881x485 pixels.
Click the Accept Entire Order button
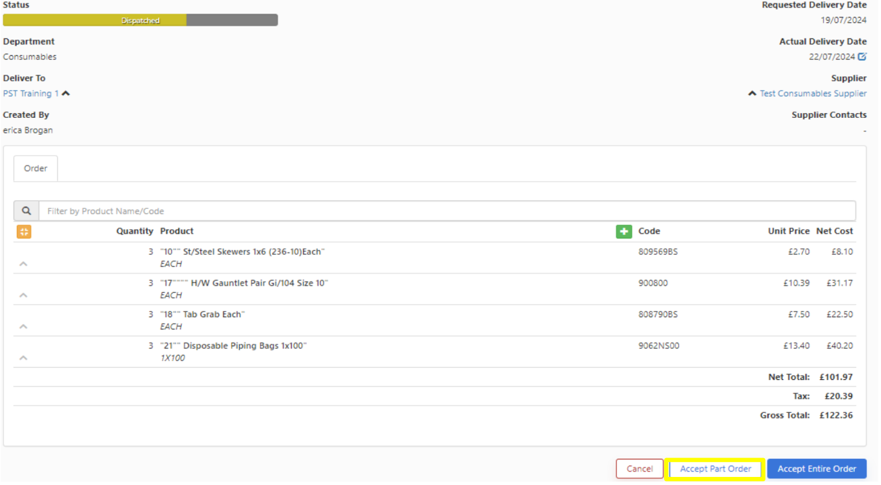(816, 469)
